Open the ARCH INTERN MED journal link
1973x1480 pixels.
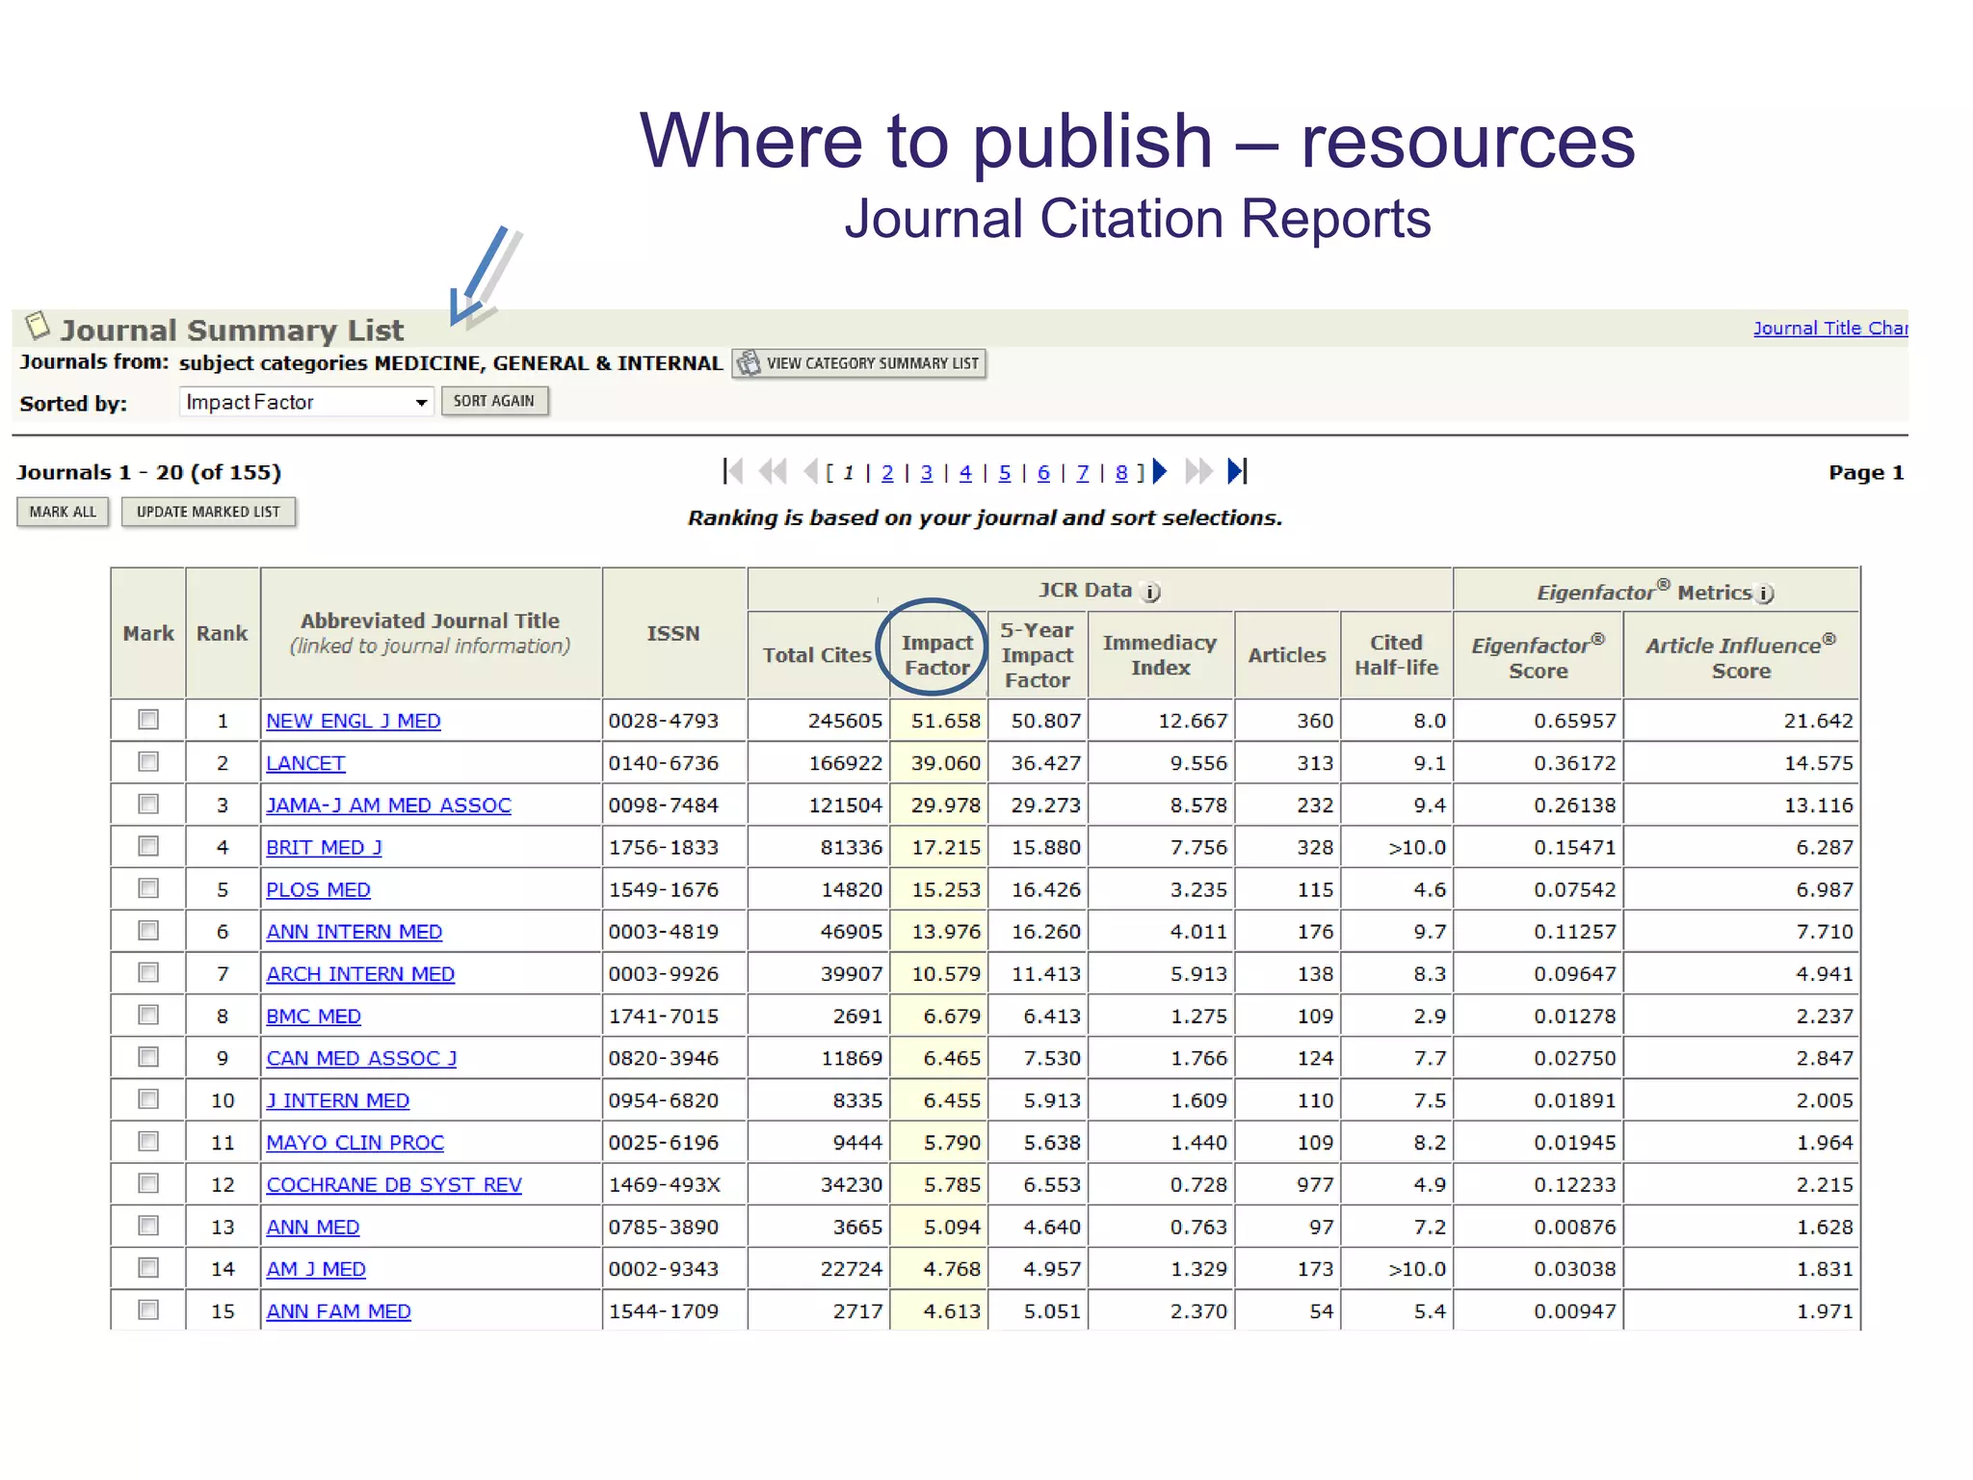(x=360, y=974)
